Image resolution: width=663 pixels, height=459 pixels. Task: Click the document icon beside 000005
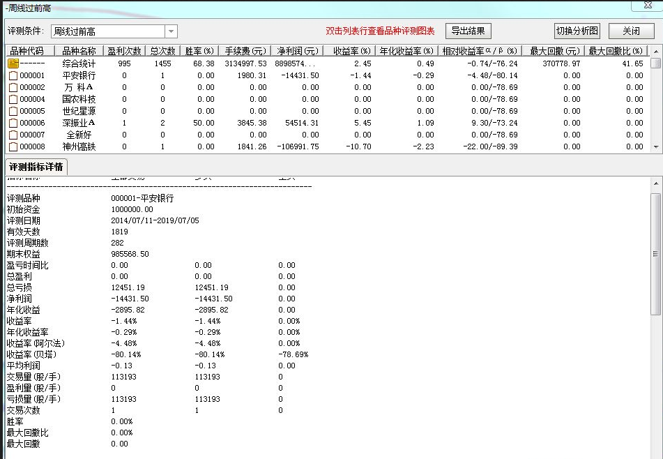tap(13, 111)
